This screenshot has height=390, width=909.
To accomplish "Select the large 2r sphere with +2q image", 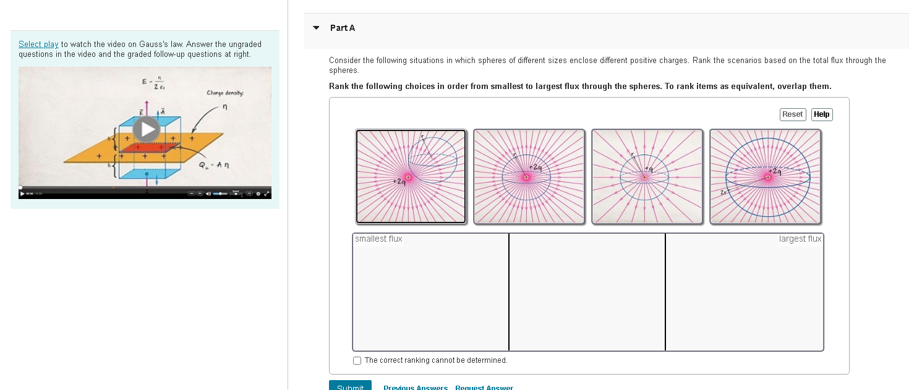I will click(x=765, y=176).
